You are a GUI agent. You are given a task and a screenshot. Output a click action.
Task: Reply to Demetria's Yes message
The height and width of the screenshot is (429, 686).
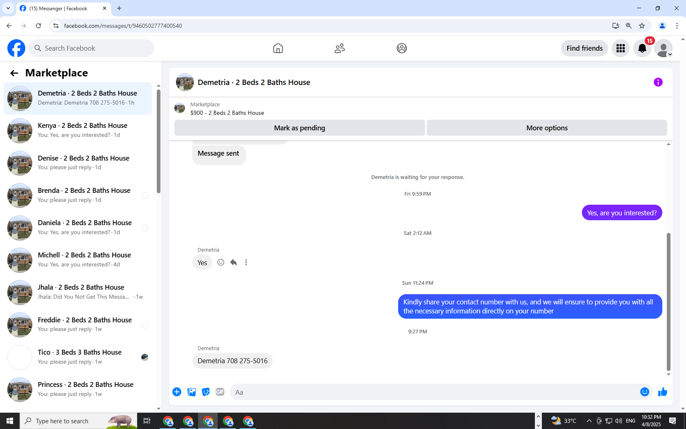[234, 262]
